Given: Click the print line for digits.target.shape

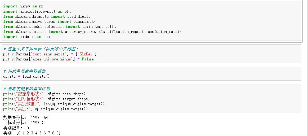Looking at the screenshot, I should [x=46, y=99].
